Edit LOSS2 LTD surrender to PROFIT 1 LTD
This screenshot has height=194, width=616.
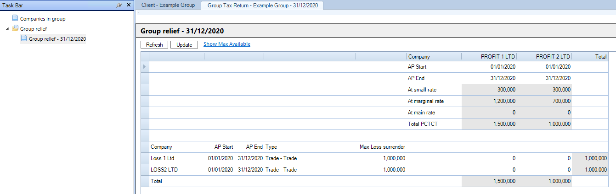click(489, 170)
